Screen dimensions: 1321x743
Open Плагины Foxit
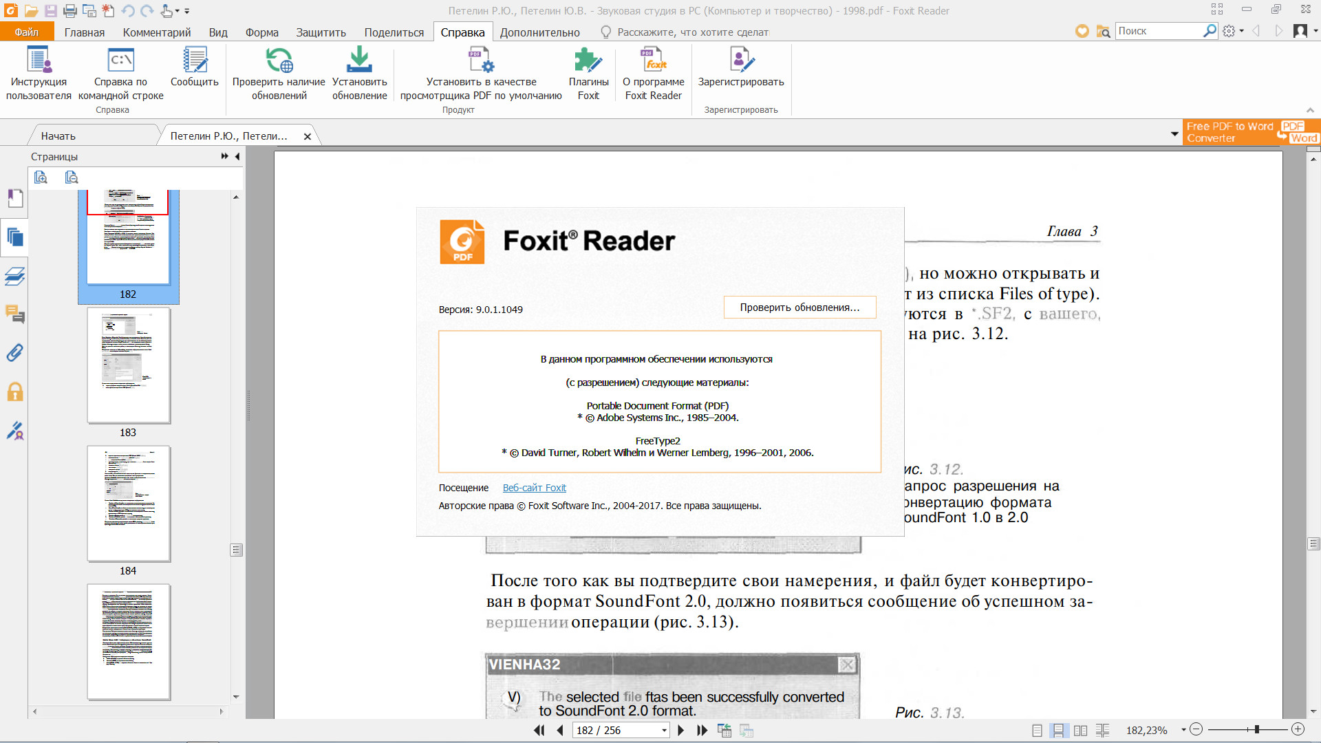click(x=588, y=73)
